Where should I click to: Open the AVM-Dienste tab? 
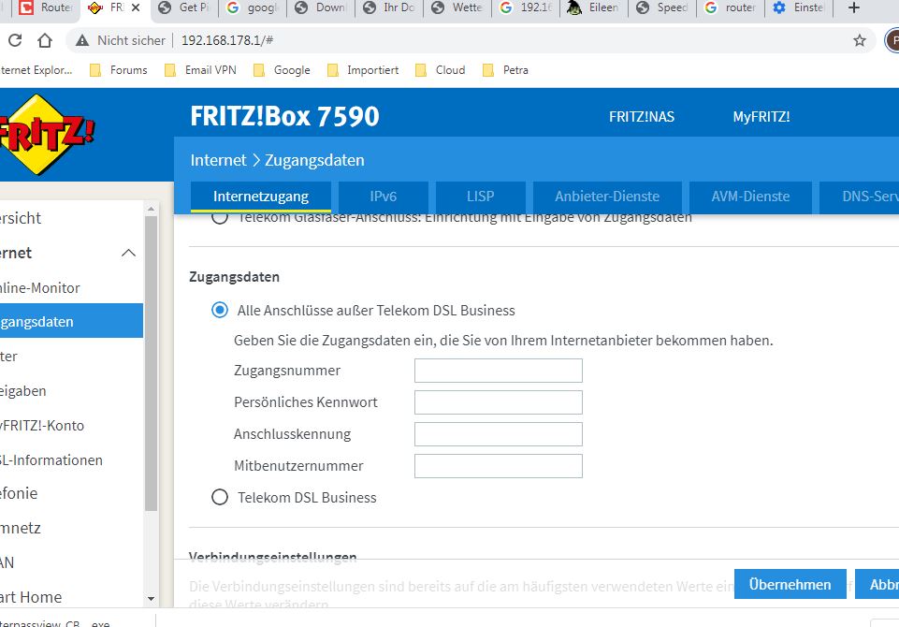[750, 197]
